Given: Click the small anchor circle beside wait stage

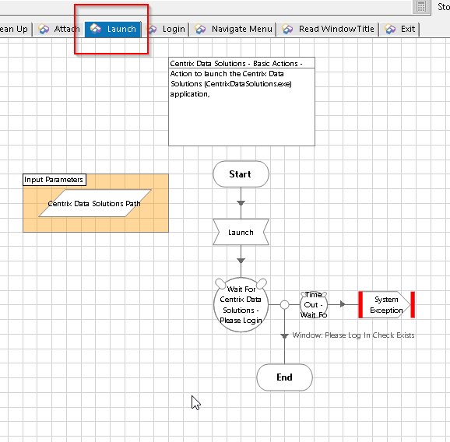Looking at the screenshot, I should [284, 304].
